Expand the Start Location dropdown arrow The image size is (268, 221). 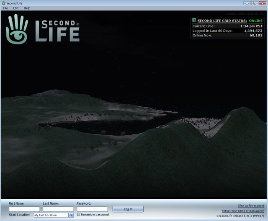[x=71, y=215]
